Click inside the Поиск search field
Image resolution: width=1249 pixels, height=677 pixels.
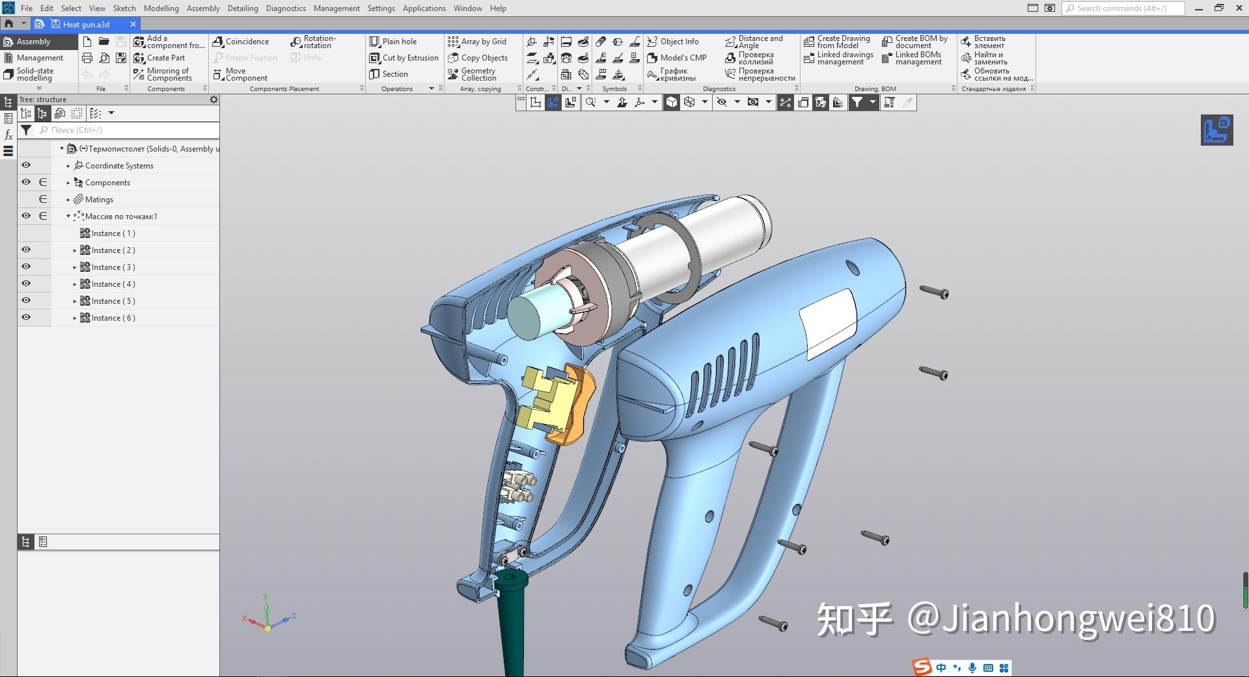98,129
